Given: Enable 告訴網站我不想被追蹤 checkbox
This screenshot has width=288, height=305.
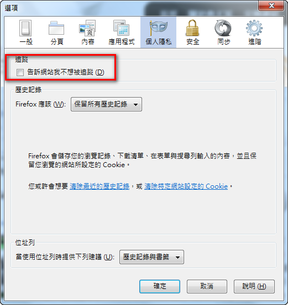Looking at the screenshot, I should [20, 73].
